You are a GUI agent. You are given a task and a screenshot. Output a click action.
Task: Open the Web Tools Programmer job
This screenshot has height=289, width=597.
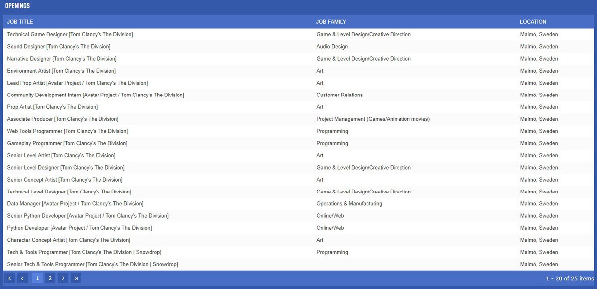tap(68, 131)
